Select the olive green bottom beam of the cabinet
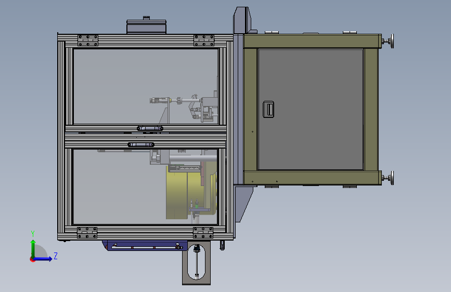Screen dimensions: 451x292 point(313,178)
